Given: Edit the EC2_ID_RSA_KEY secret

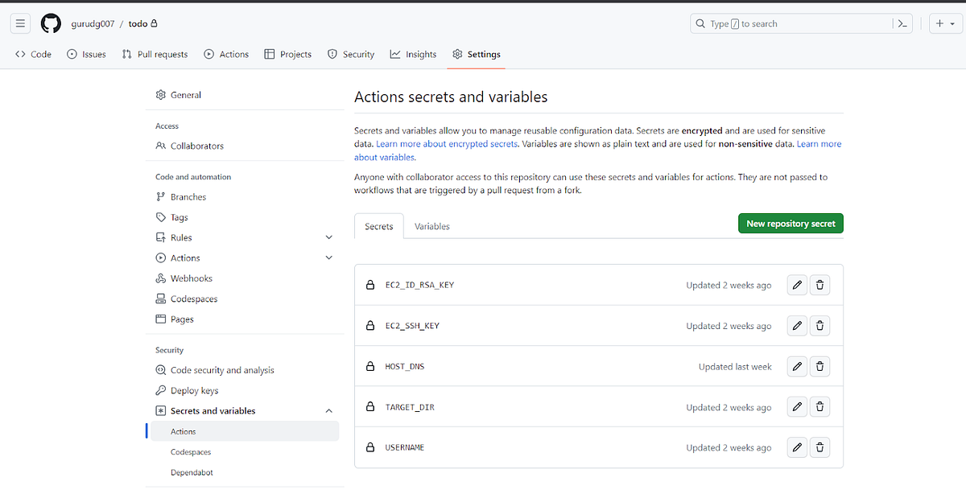Looking at the screenshot, I should 797,284.
